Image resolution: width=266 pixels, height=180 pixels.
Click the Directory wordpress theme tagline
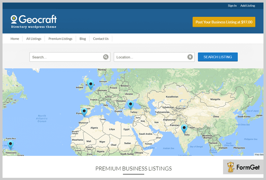[x=34, y=27]
